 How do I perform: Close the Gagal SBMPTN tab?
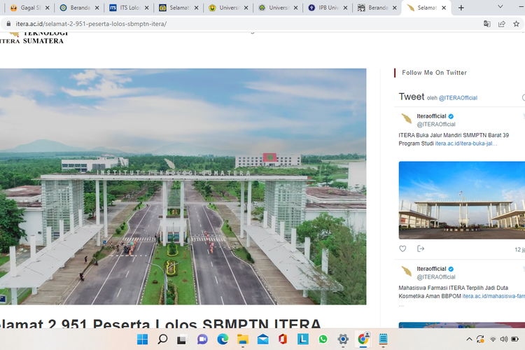coord(48,8)
